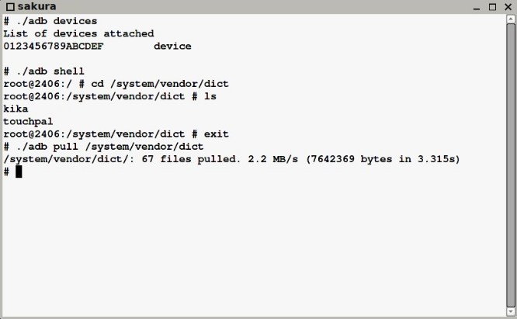
Task: Click the scrollbar down arrow
Action: coord(511,311)
